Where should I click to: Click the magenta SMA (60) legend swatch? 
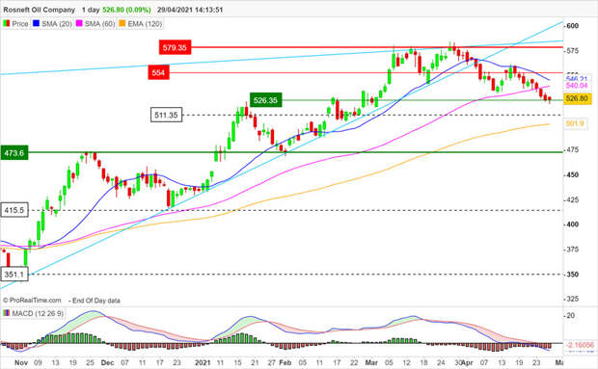click(79, 24)
